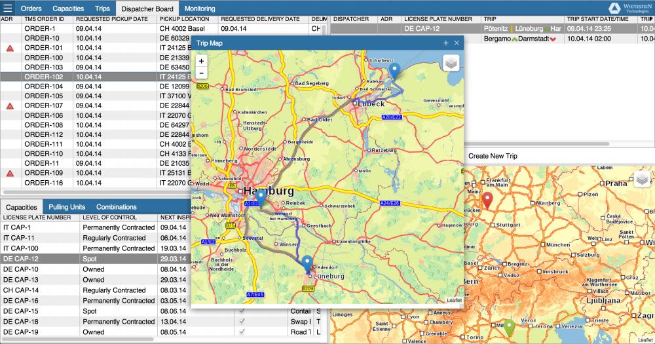Open the hamburger main menu
Screen dimensions: 655x344
point(7,9)
